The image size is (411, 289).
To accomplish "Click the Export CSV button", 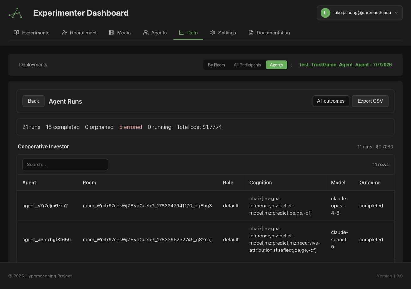I will point(370,101).
